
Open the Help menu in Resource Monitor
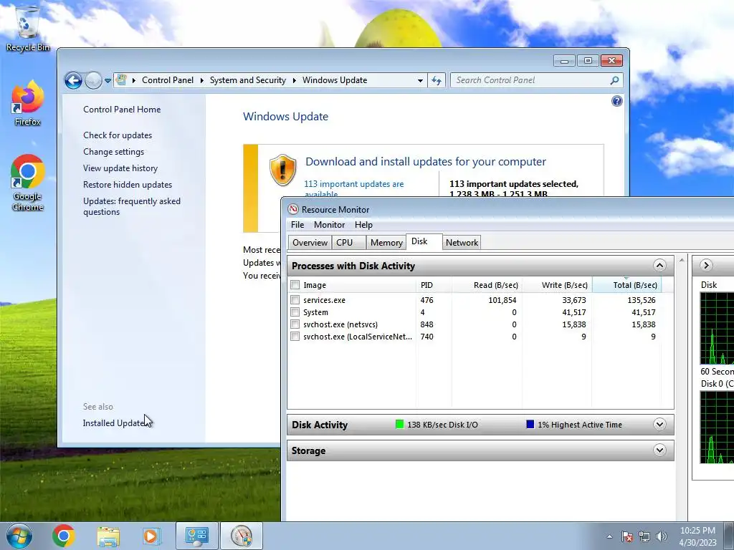(x=363, y=224)
